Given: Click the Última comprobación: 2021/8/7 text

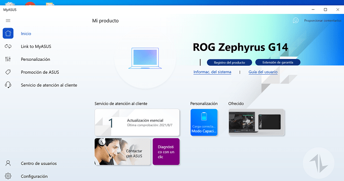Looking at the screenshot, I should [150, 125].
